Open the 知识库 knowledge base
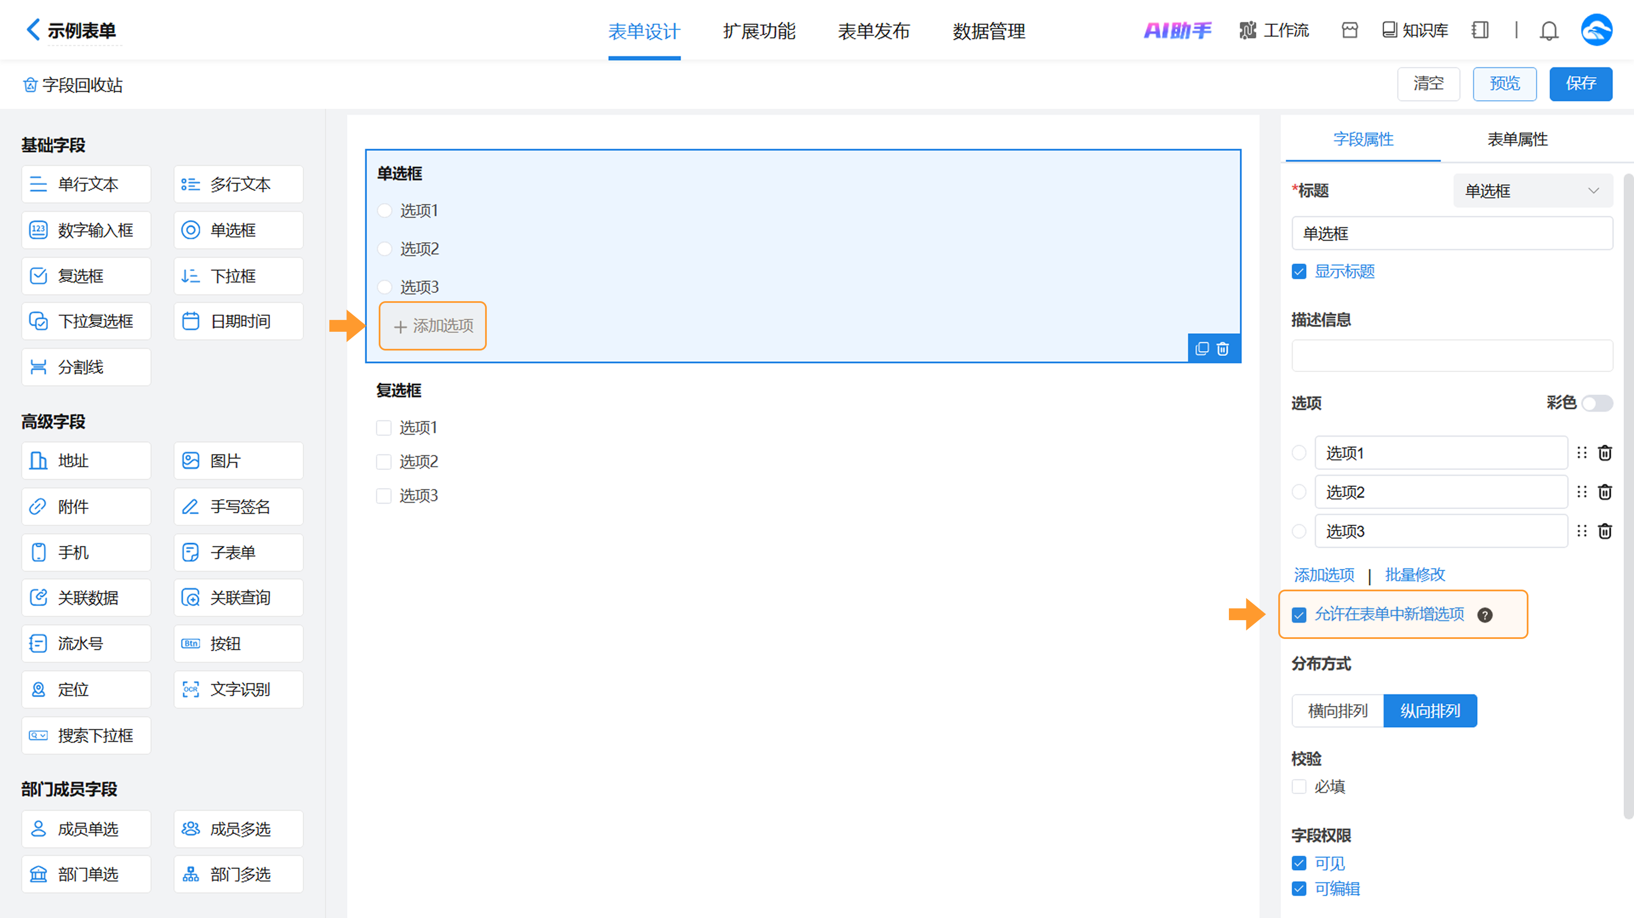Image resolution: width=1634 pixels, height=918 pixels. point(1415,31)
